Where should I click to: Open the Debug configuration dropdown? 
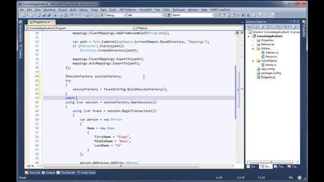115,15
